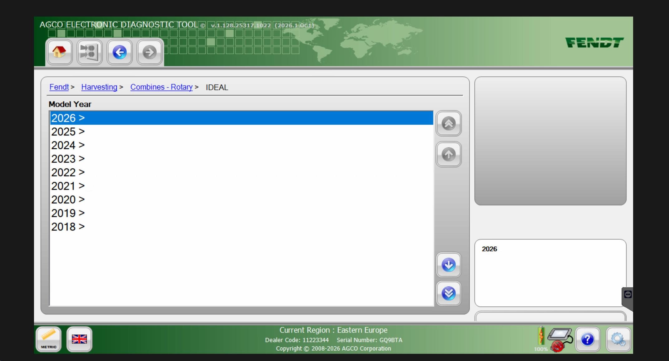Open the vehicle selection tree icon
Screen dimensions: 669x361
tap(90, 52)
